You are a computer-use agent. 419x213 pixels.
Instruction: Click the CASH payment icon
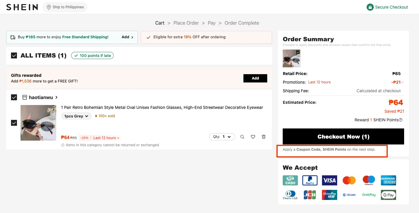pos(290,180)
